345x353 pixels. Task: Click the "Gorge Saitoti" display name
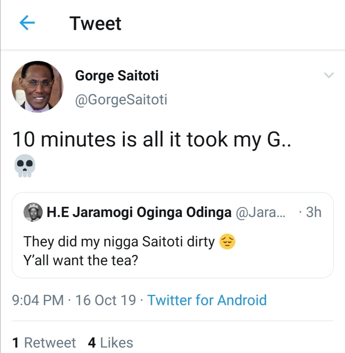pyautogui.click(x=117, y=76)
